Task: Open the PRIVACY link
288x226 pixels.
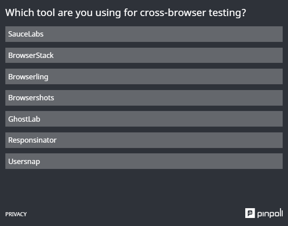Action: pyautogui.click(x=16, y=214)
